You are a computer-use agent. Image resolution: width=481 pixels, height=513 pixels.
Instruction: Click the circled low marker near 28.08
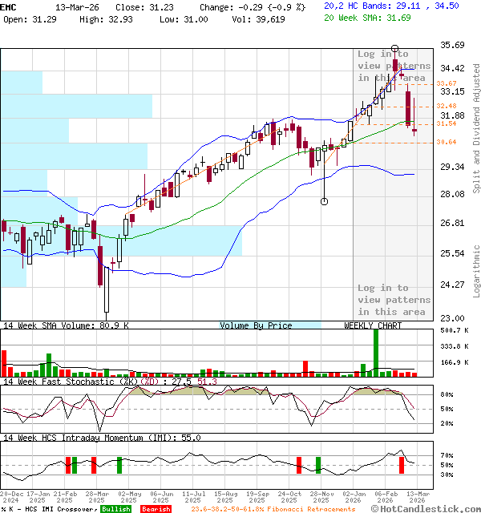(325, 201)
